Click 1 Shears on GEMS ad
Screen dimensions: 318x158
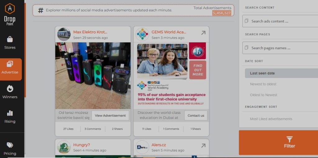[196, 129]
